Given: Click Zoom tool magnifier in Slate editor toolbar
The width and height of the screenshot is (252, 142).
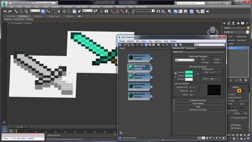Looking at the screenshot, I should click(181, 45).
